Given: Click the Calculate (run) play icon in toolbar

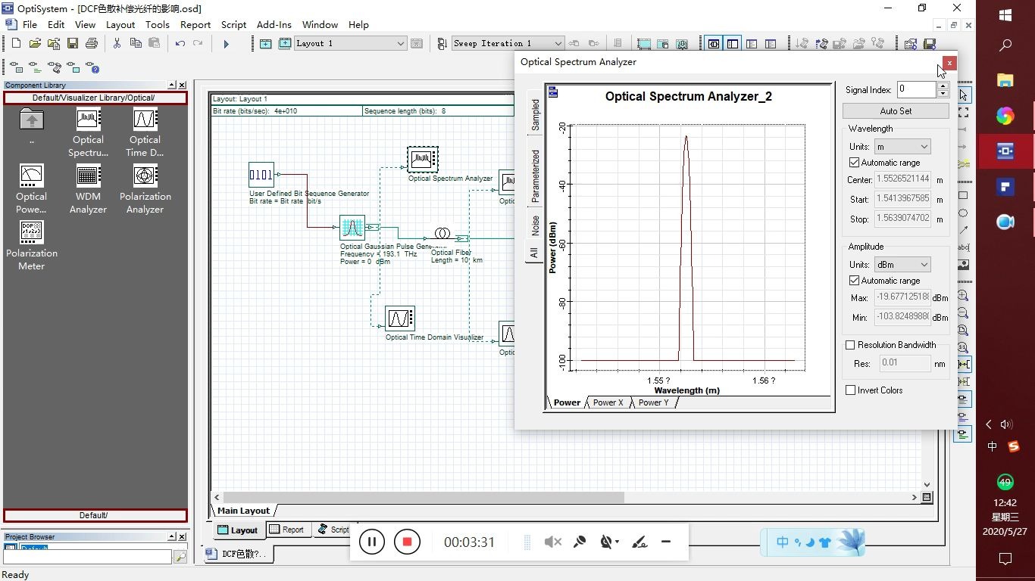Looking at the screenshot, I should (226, 44).
